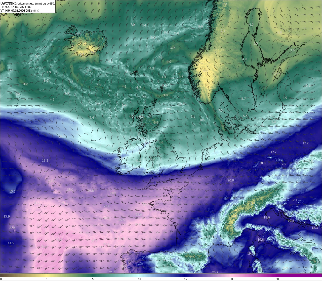Click the 24.0 value label
The image size is (322, 281).
[107, 206]
